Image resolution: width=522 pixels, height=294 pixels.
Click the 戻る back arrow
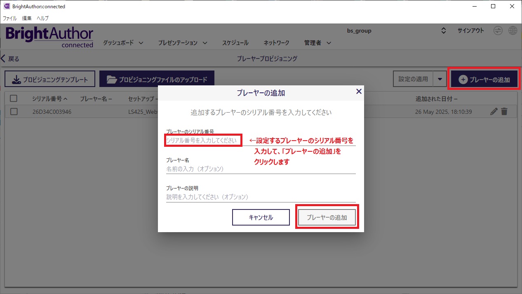pyautogui.click(x=10, y=59)
